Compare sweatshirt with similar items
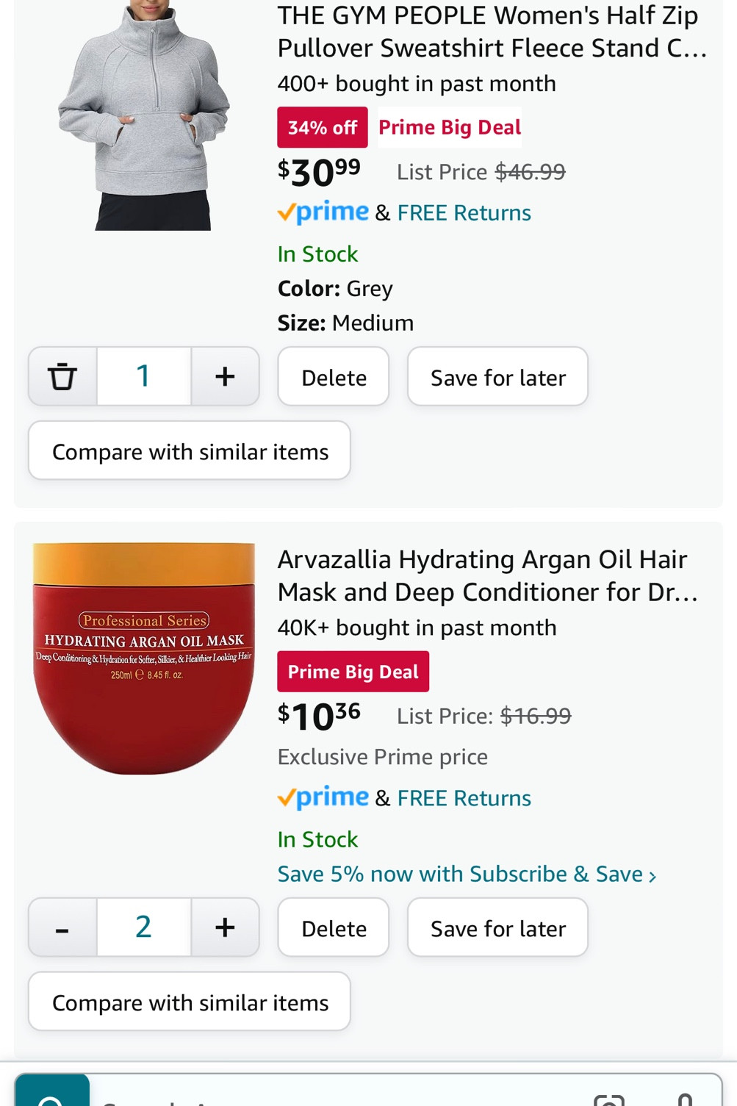Viewport: 737px width, 1106px height. (189, 450)
